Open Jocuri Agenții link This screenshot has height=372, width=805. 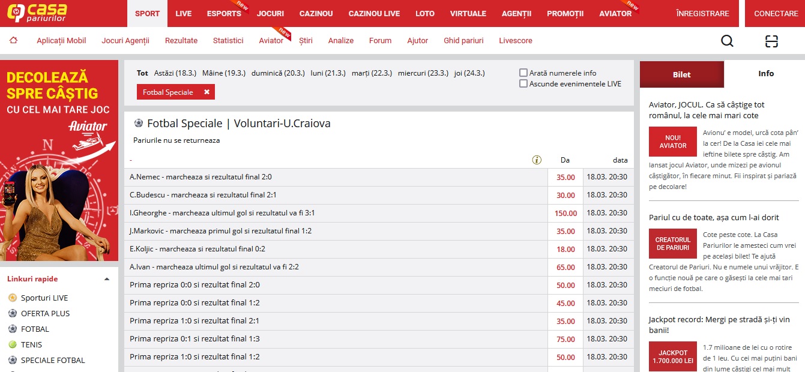[125, 41]
